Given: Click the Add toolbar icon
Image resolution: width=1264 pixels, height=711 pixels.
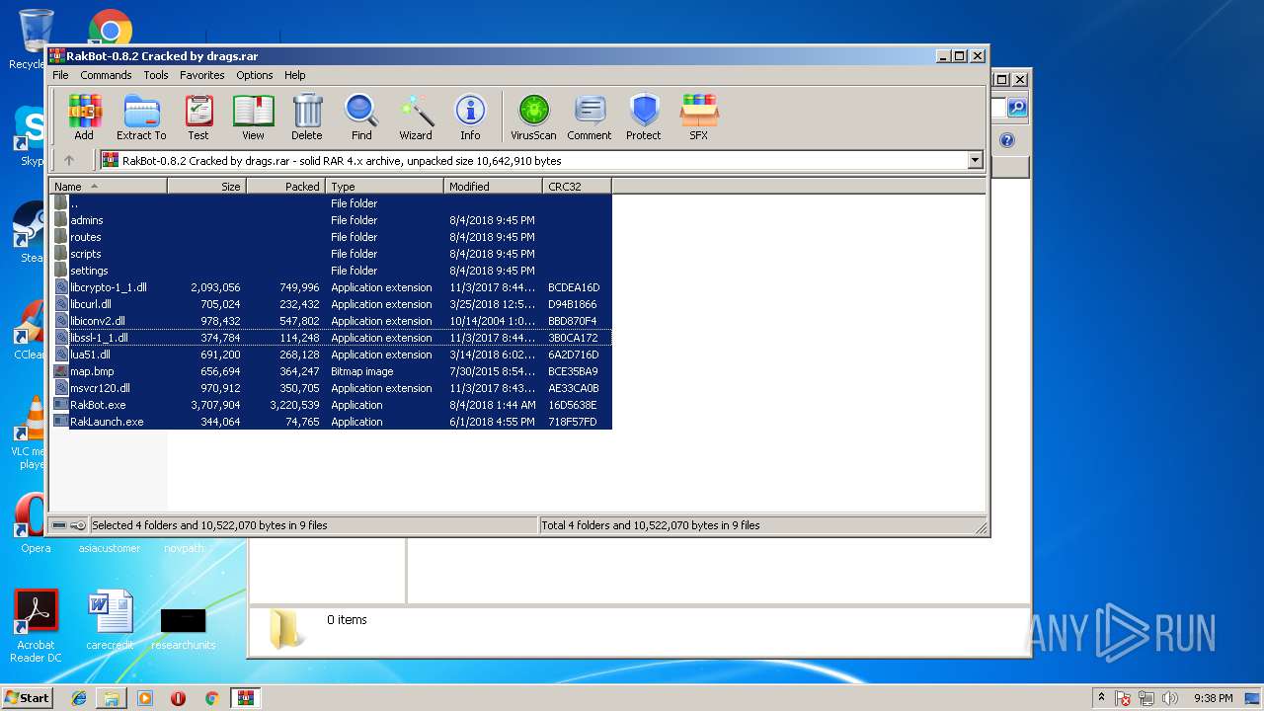Looking at the screenshot, I should [84, 118].
